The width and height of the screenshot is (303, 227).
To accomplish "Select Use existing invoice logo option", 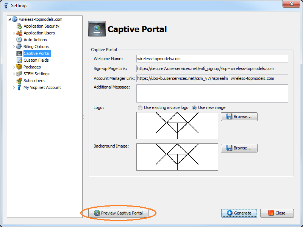I will (140, 108).
